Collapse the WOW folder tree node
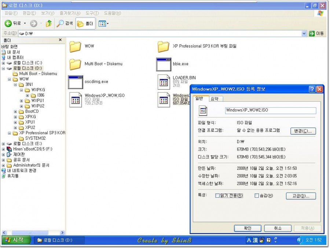 10,79
